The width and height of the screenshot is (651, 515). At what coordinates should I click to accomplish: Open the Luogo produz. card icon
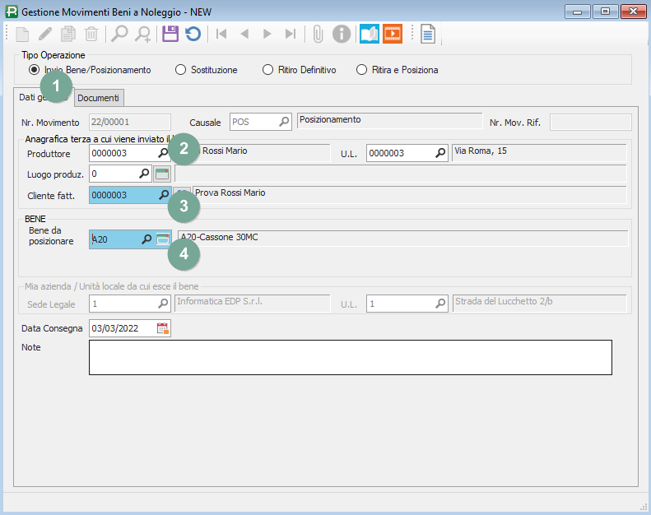(x=162, y=174)
